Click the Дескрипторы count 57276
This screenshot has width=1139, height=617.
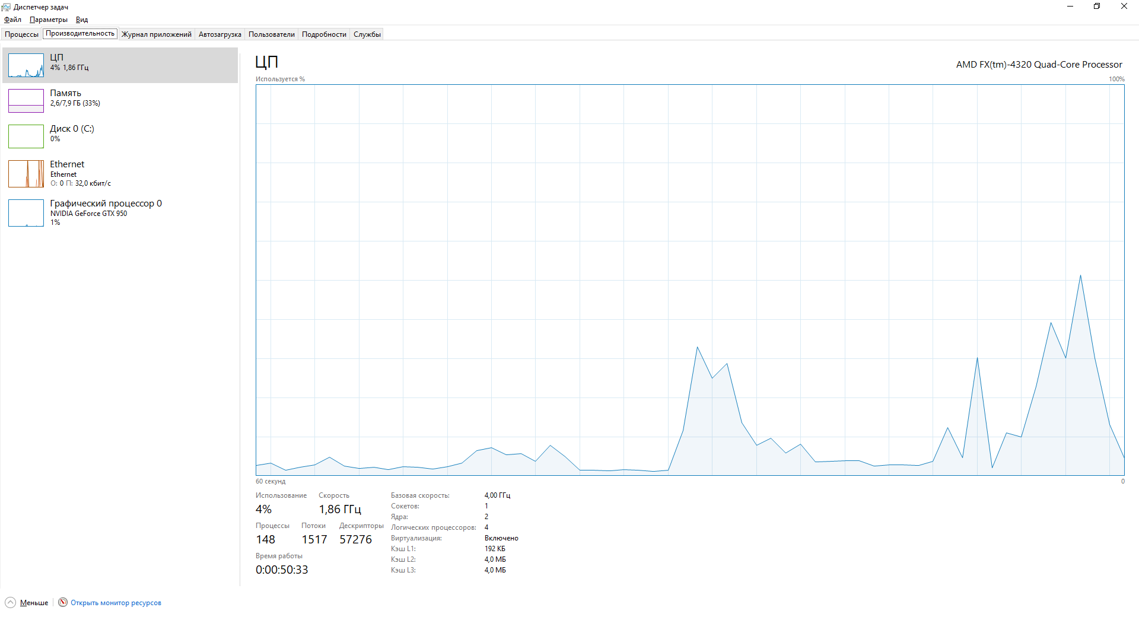[x=355, y=540]
